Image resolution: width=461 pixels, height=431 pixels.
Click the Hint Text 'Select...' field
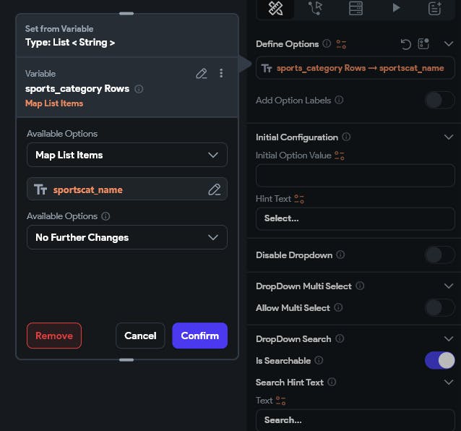pyautogui.click(x=356, y=218)
